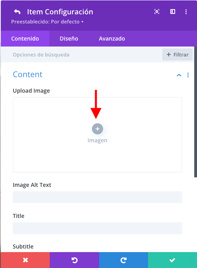Redo change with the blue button
Viewport: 197px width, 268px height.
(x=123, y=260)
